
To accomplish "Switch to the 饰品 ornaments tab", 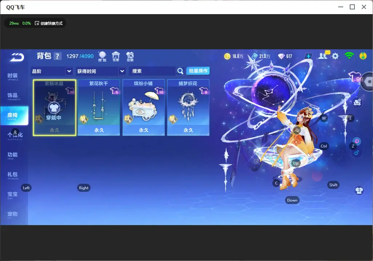I will coord(13,96).
